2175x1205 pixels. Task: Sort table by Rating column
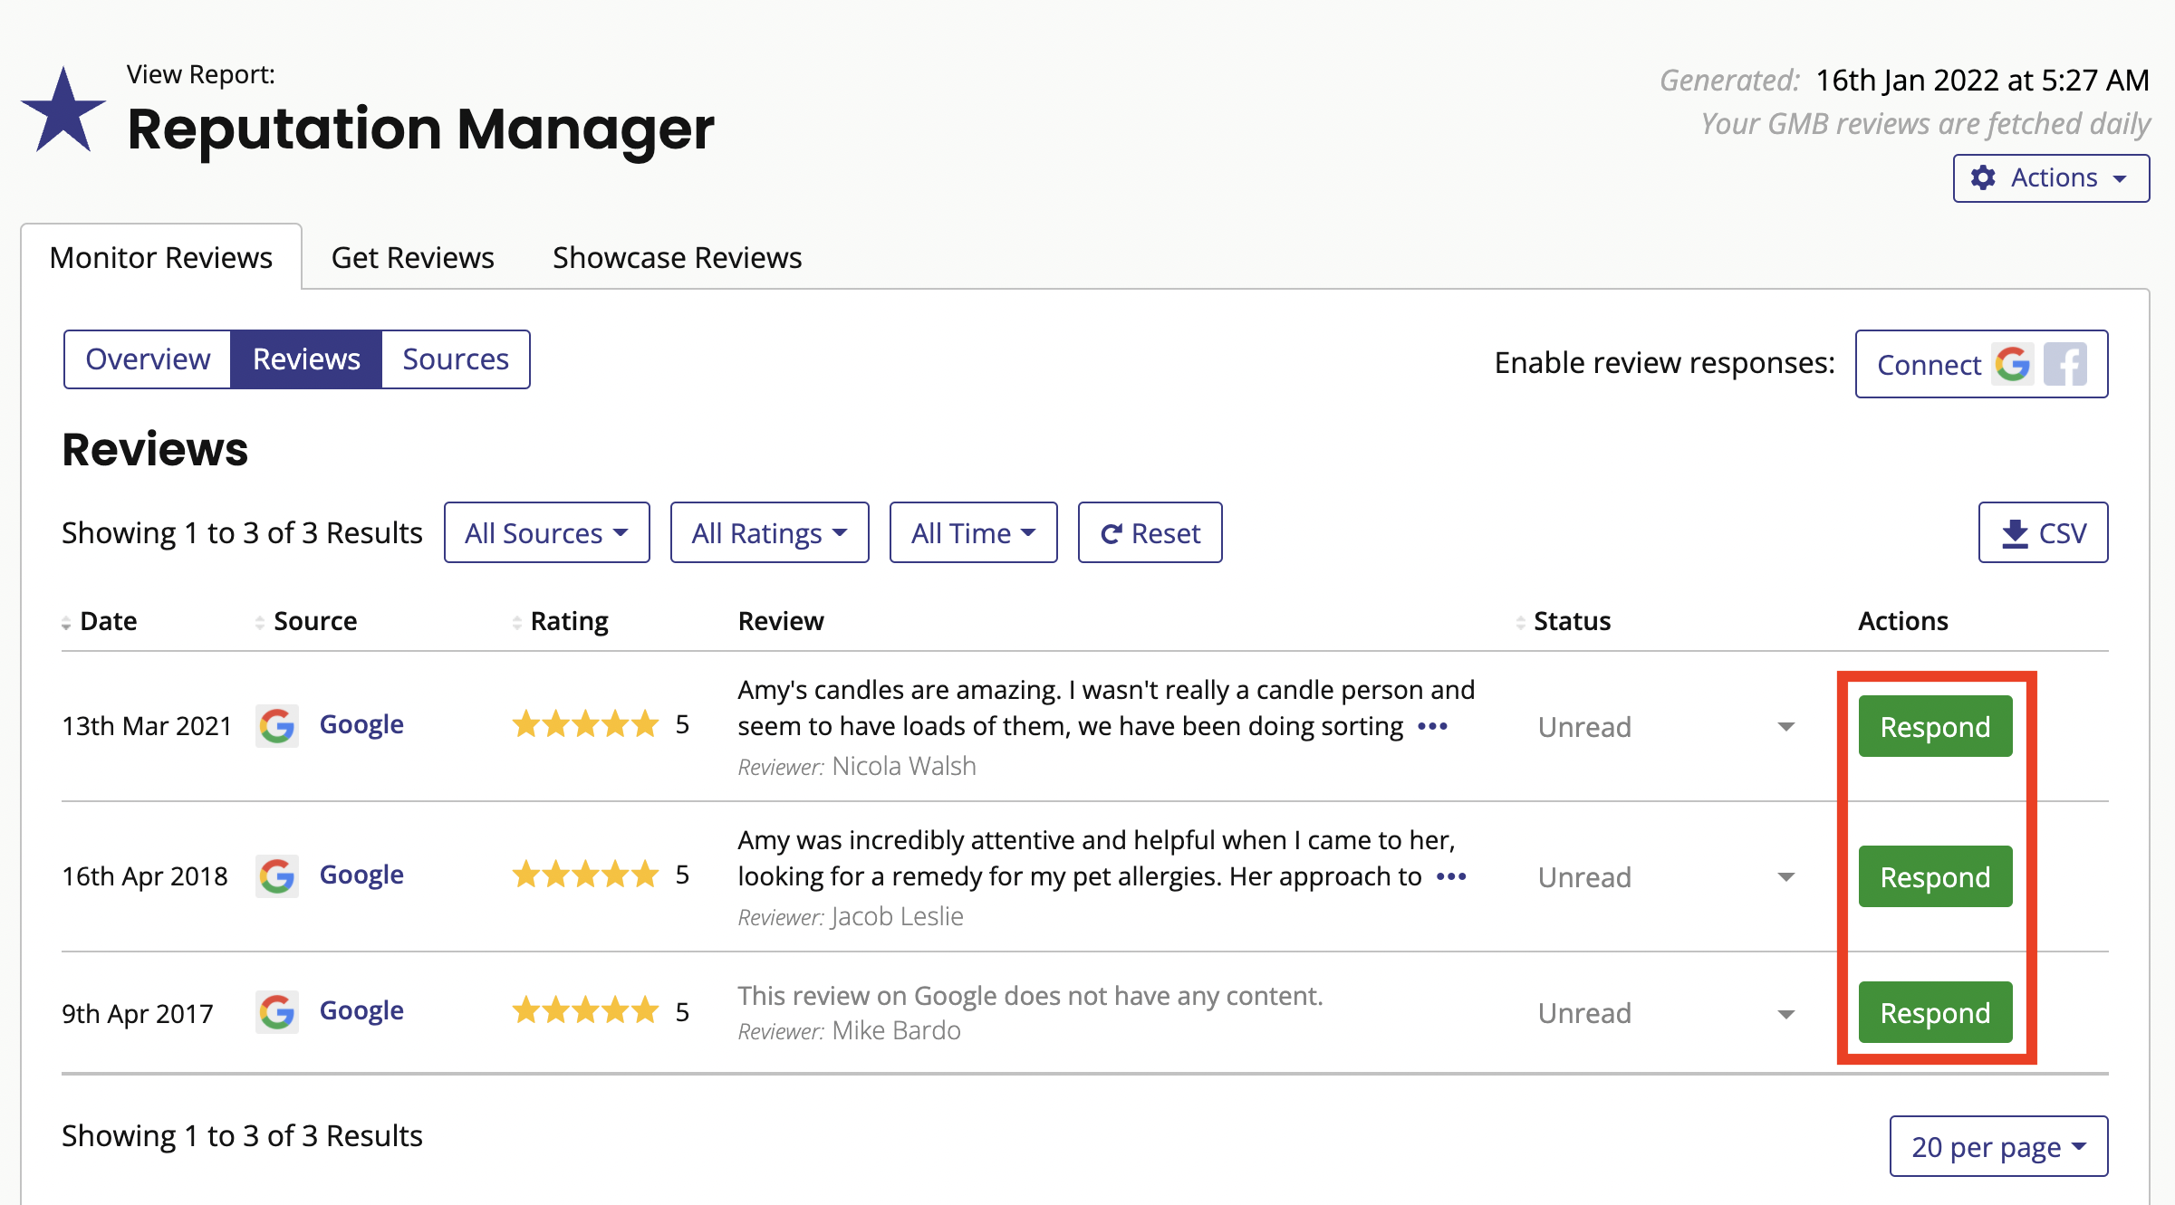click(x=561, y=621)
